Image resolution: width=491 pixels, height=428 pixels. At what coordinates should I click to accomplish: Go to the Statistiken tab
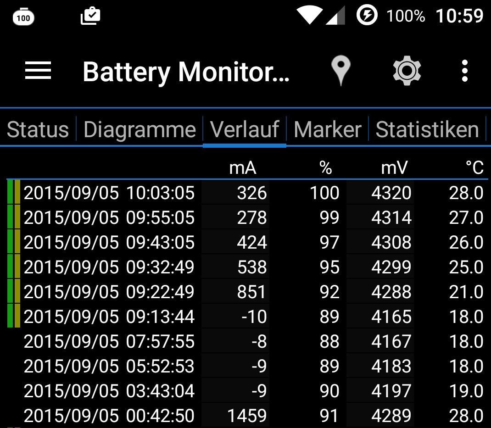click(x=427, y=130)
